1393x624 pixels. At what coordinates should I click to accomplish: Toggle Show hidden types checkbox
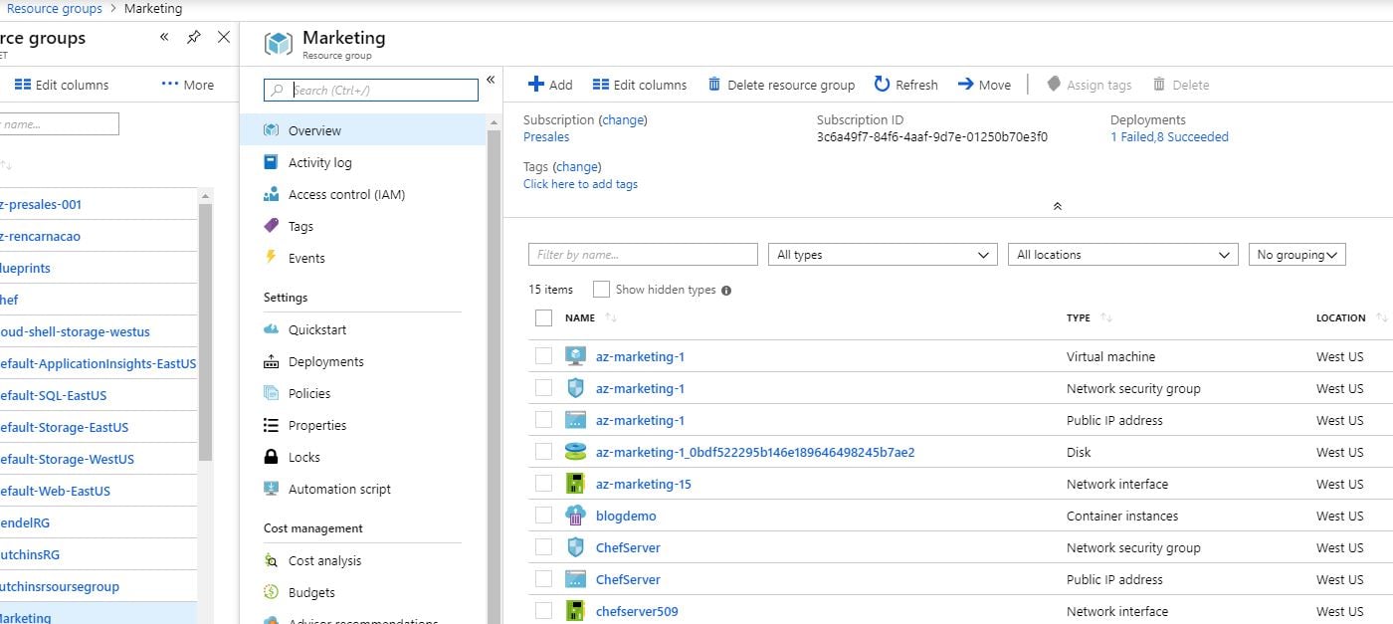601,290
